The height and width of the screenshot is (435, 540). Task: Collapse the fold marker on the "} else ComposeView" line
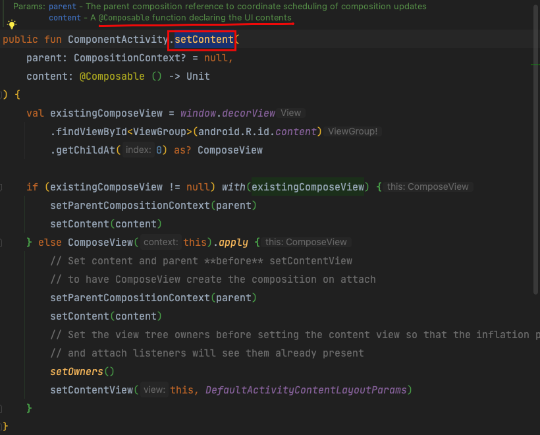pos(1,243)
